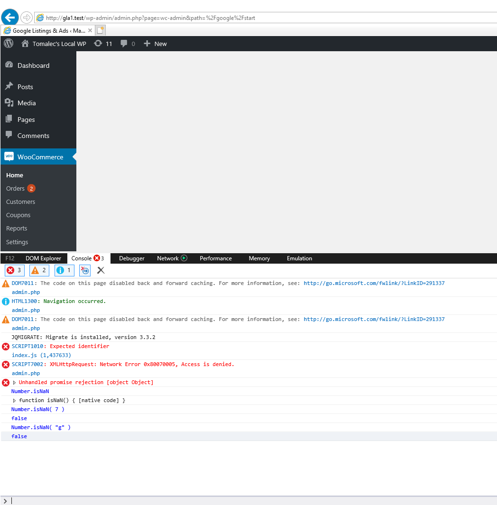Viewport: 497px width, 505px height.
Task: Expand the Unhandled promise rejection entry
Action: point(14,382)
